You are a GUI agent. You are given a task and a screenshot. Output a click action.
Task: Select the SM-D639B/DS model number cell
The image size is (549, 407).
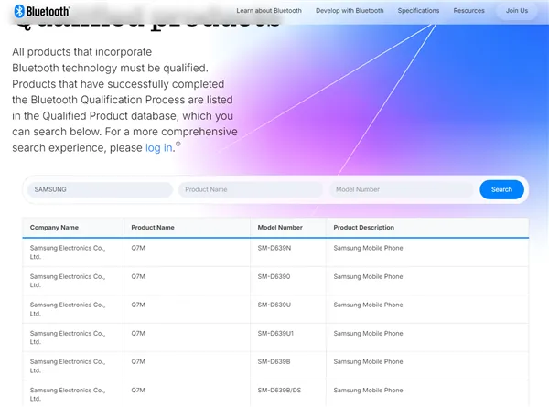point(280,390)
